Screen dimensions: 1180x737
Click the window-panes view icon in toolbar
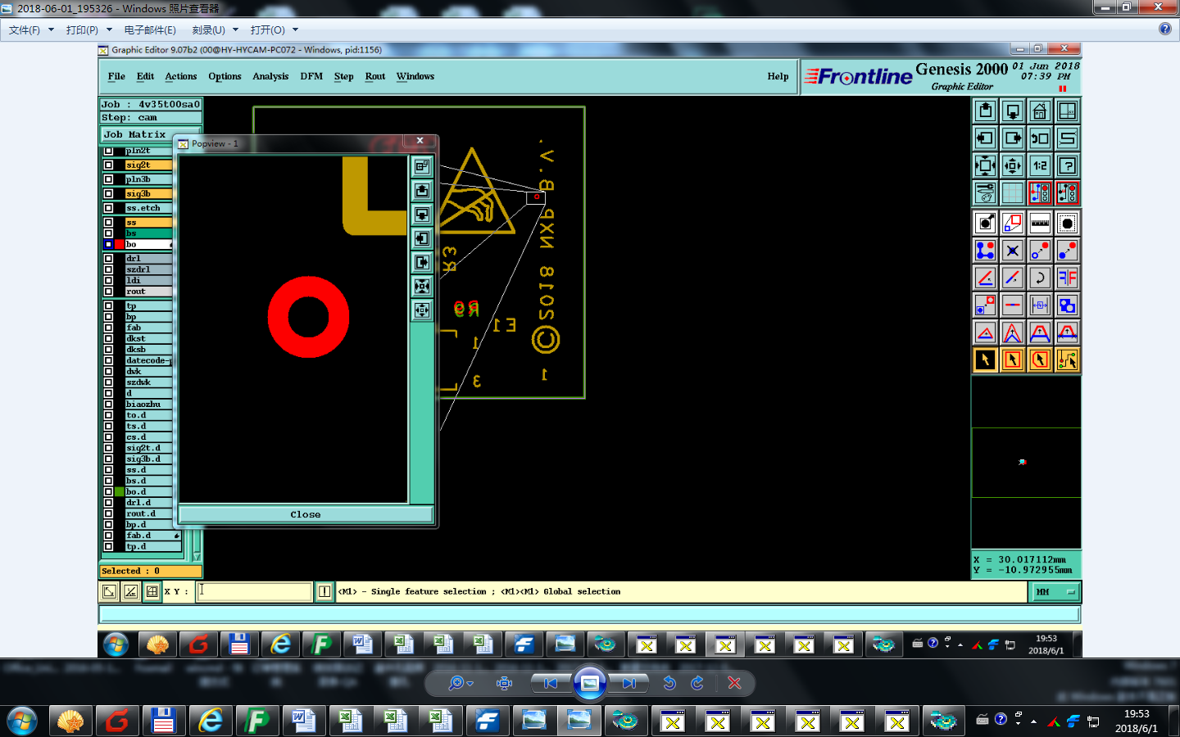[1067, 111]
